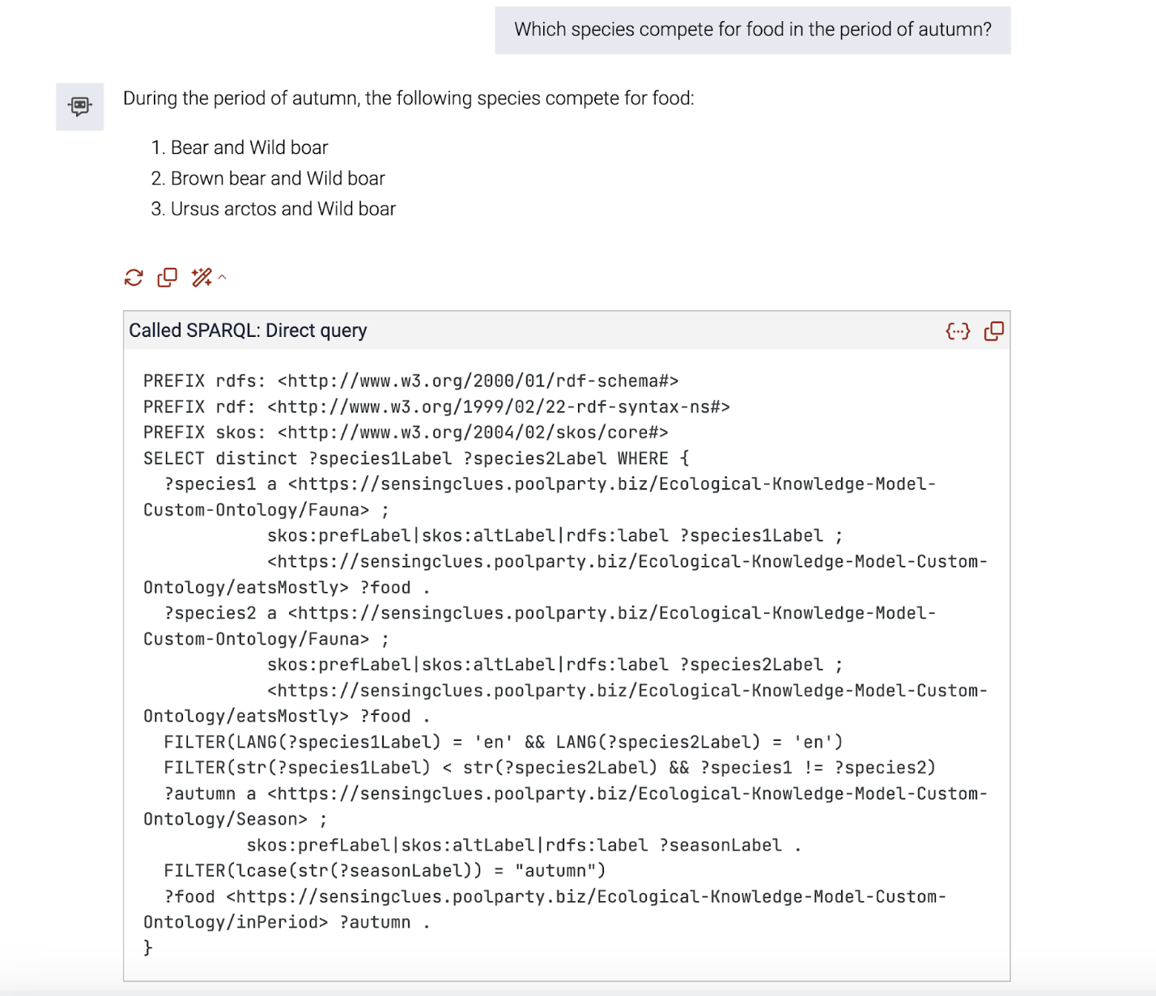Select the user question about autumn food competition

(x=753, y=30)
